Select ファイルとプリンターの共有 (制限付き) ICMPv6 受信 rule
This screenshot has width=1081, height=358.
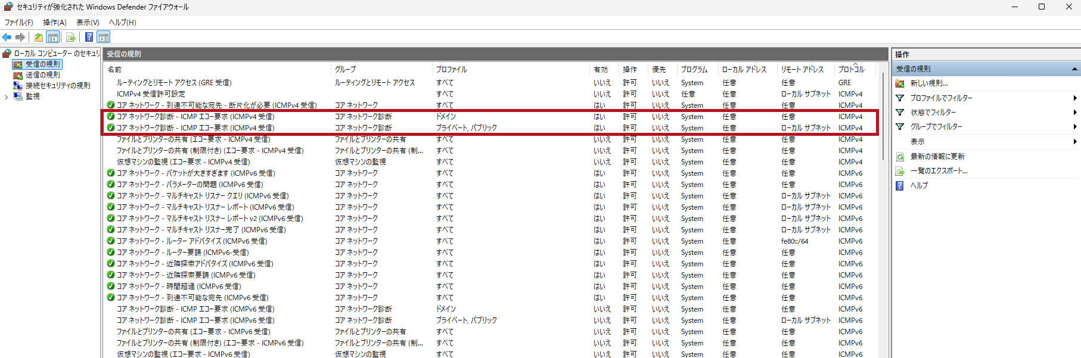210,343
